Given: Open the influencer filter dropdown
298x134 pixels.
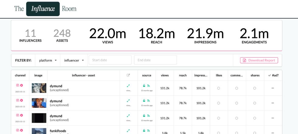Looking at the screenshot, I should (74, 60).
